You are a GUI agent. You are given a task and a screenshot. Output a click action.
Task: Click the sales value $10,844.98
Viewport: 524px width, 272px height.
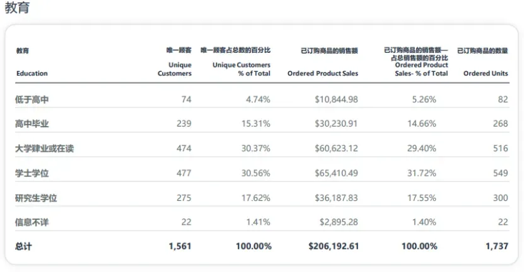pyautogui.click(x=336, y=99)
